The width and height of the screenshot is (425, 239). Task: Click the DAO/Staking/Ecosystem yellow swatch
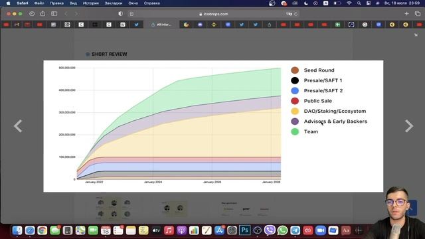(295, 111)
